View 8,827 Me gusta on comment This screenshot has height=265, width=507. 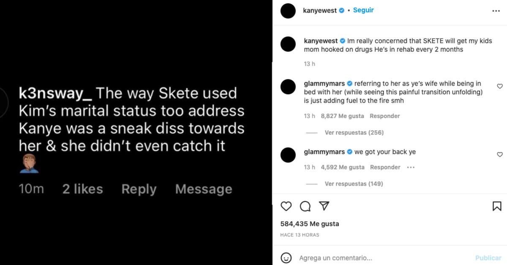[342, 116]
